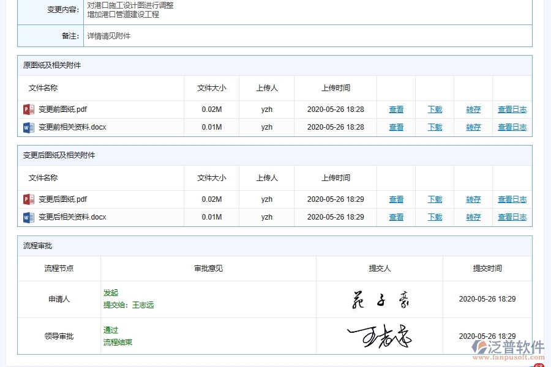
Task: Click the Word icon beside 变更前相关资料.docx
Action: coord(27,127)
